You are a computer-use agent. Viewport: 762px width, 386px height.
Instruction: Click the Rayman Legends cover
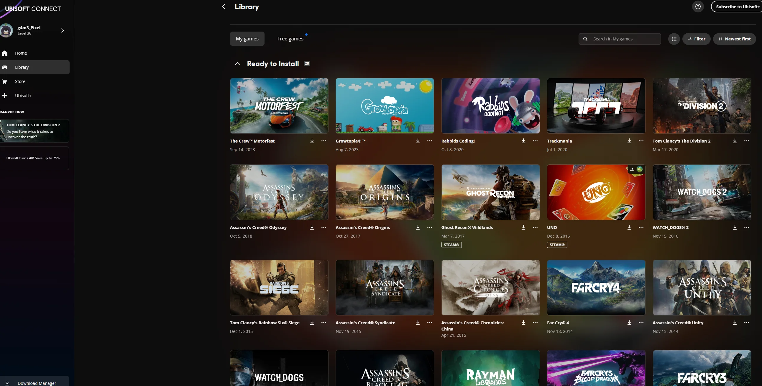pyautogui.click(x=490, y=368)
